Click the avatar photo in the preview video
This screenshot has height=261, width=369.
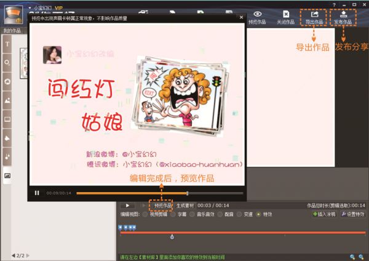pos(52,55)
